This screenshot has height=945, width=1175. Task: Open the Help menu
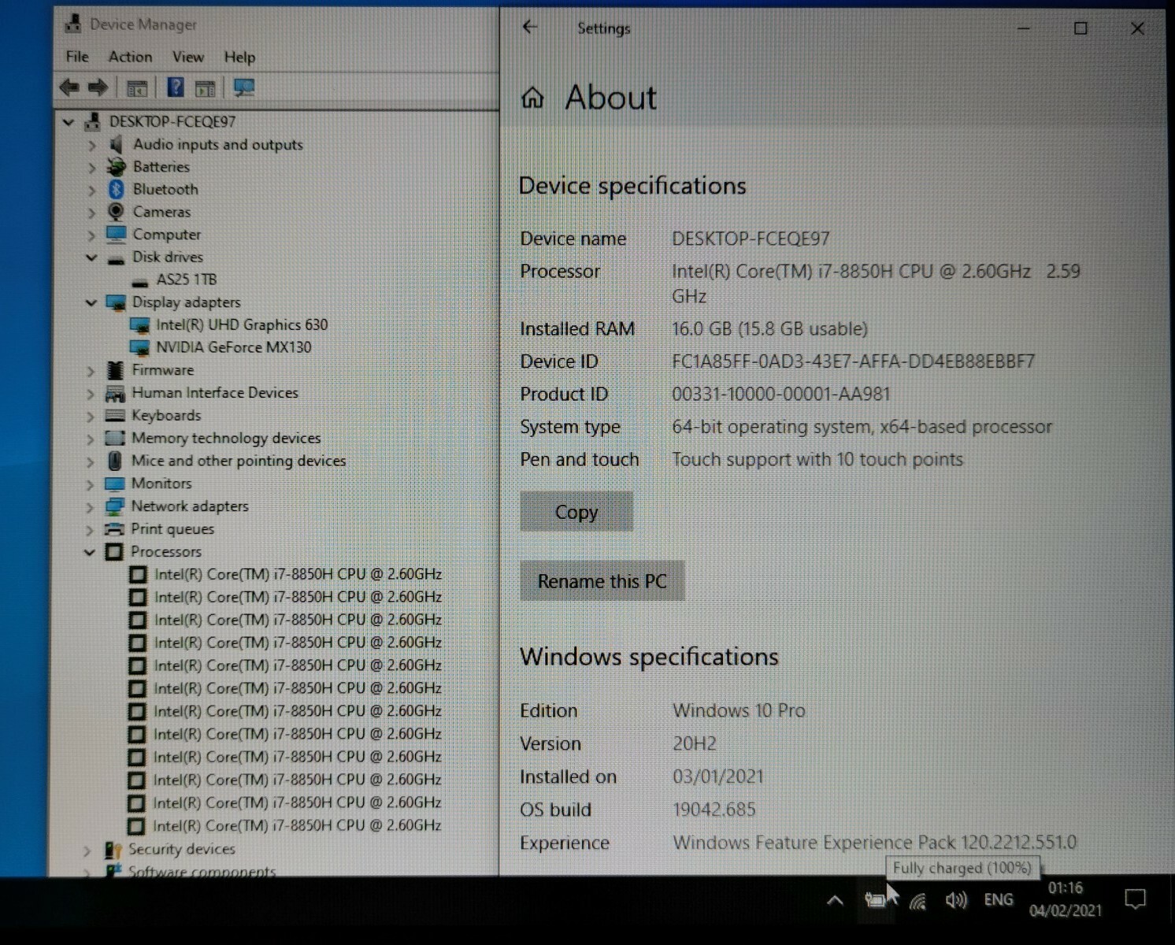point(239,57)
